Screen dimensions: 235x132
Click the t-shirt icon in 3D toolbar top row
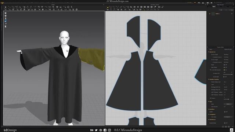click(x=57, y=7)
